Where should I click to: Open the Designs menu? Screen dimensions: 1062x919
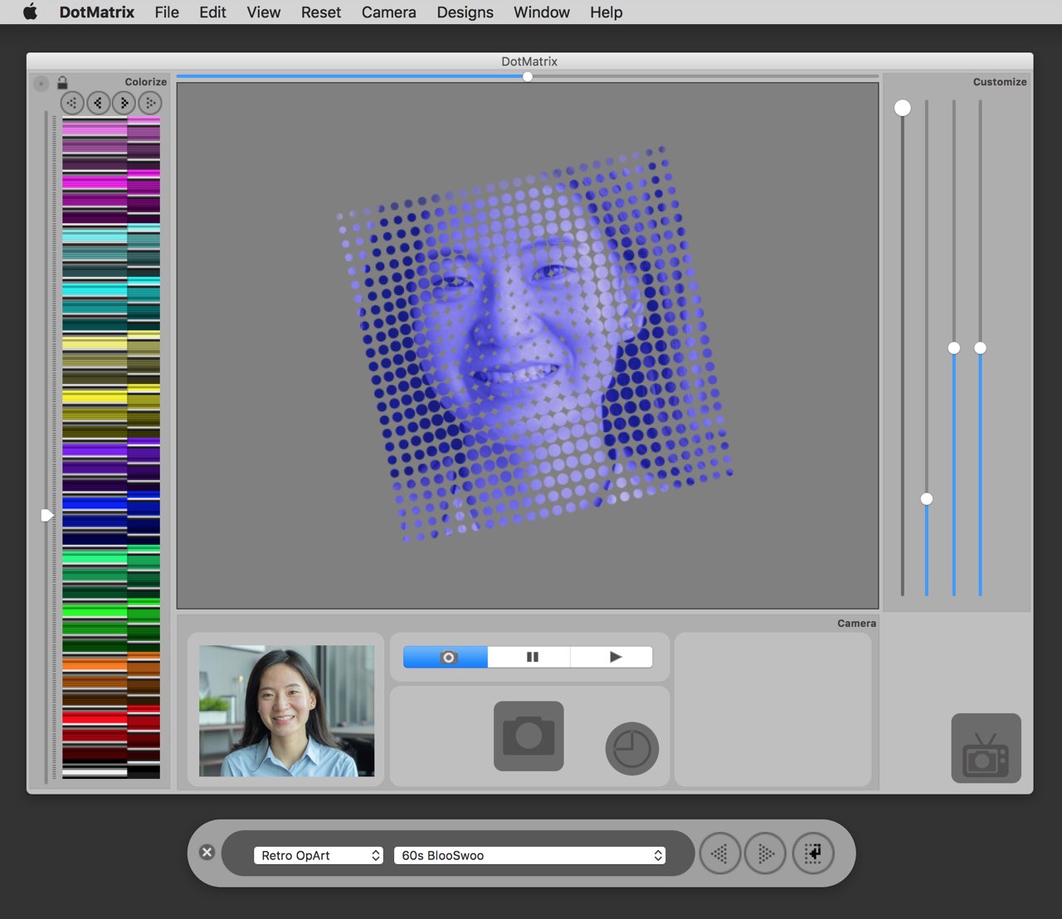click(x=465, y=12)
